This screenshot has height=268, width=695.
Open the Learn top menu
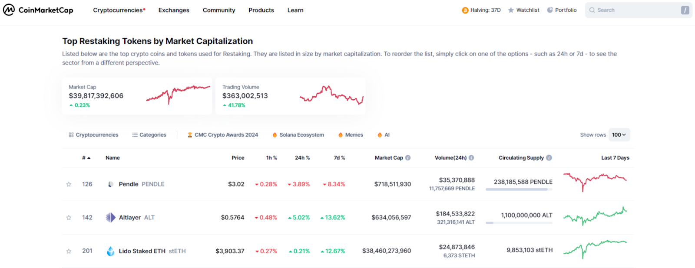point(295,10)
